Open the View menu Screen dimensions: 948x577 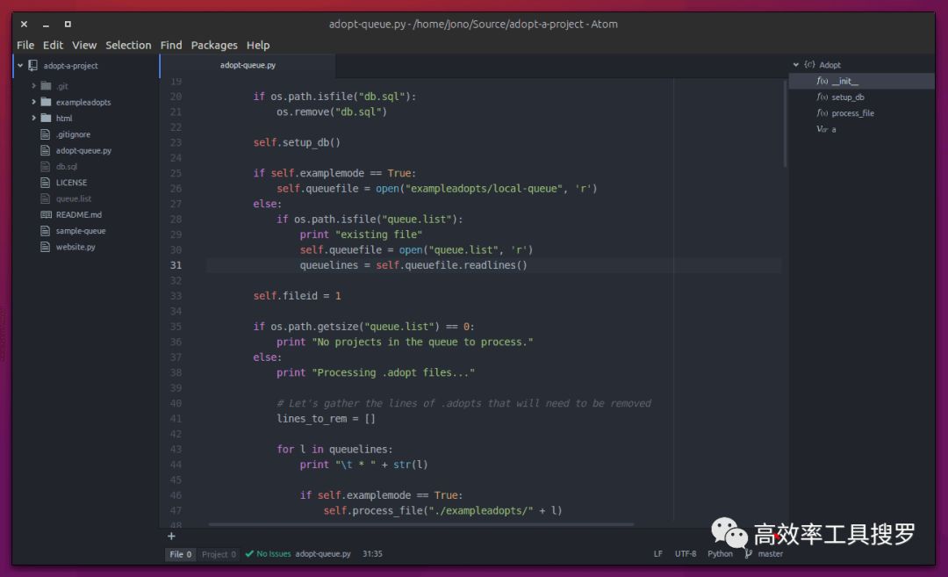pos(84,46)
